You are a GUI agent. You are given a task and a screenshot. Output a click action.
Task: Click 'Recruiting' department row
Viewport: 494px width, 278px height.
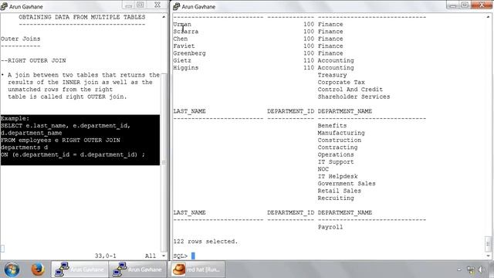pyautogui.click(x=336, y=198)
